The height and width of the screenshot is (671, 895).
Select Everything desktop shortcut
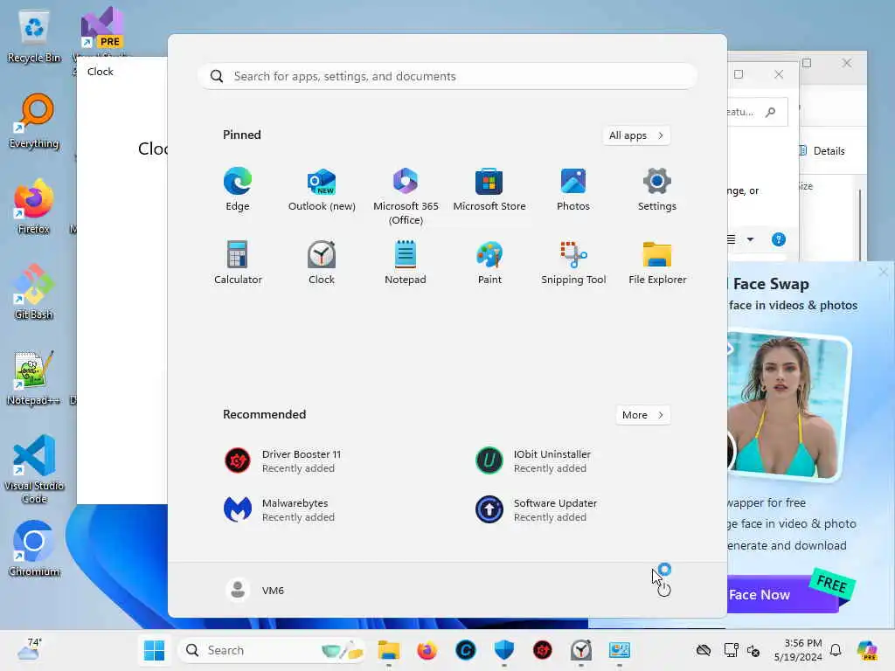[34, 121]
